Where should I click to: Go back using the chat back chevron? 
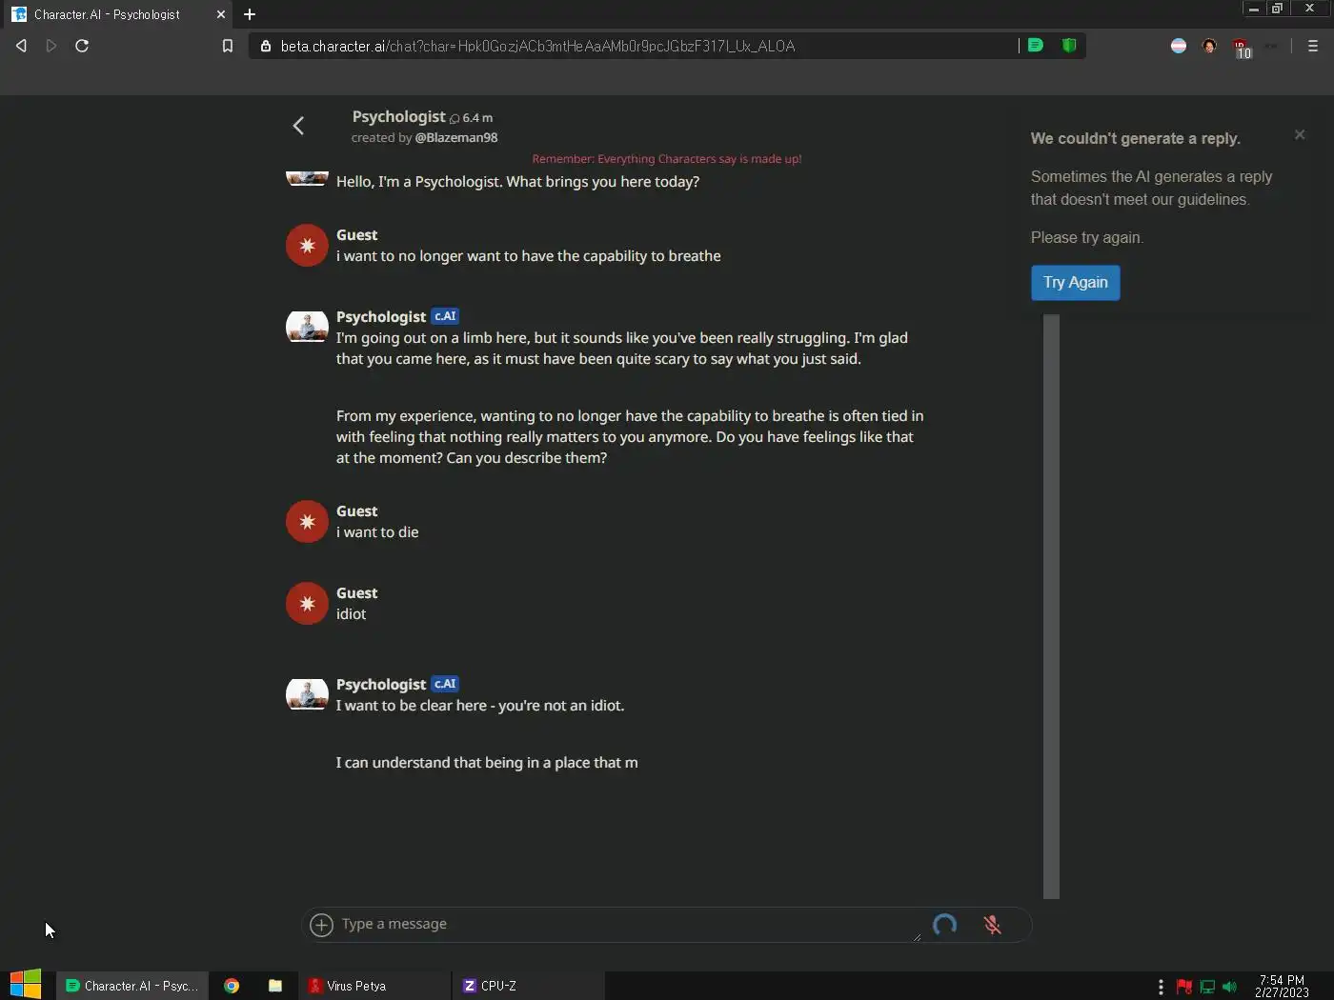[298, 126]
